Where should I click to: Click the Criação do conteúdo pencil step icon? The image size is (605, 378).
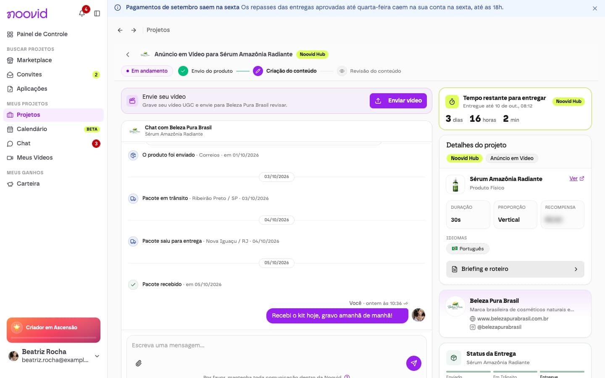coord(258,71)
